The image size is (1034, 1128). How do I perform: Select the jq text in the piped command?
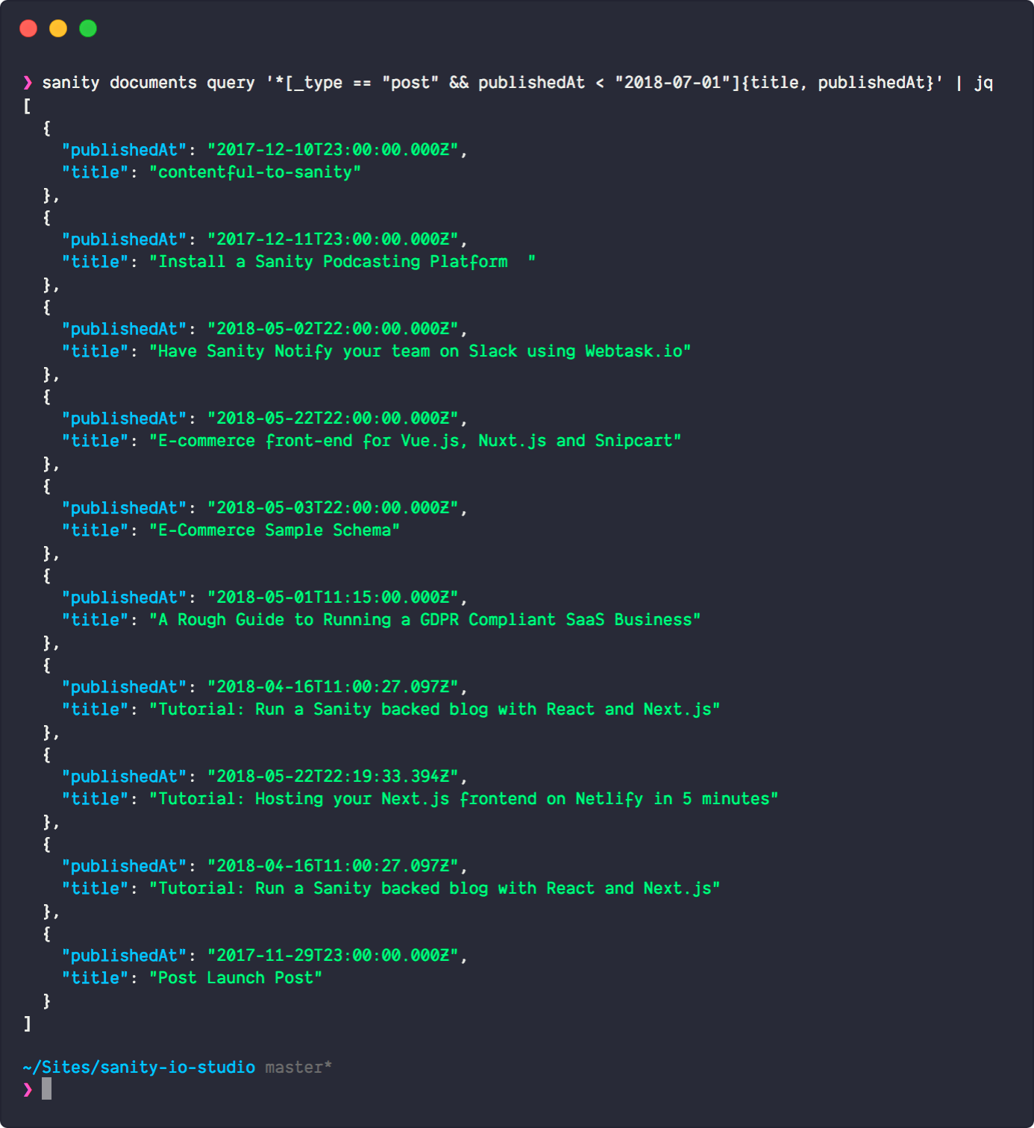pyautogui.click(x=986, y=83)
